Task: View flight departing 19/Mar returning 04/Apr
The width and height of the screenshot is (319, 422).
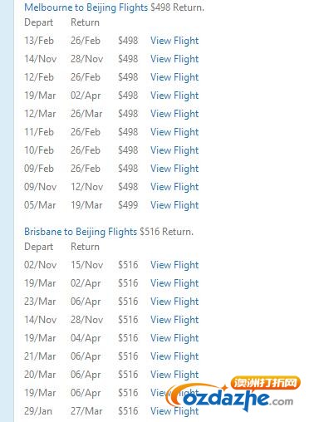Action: pos(174,338)
